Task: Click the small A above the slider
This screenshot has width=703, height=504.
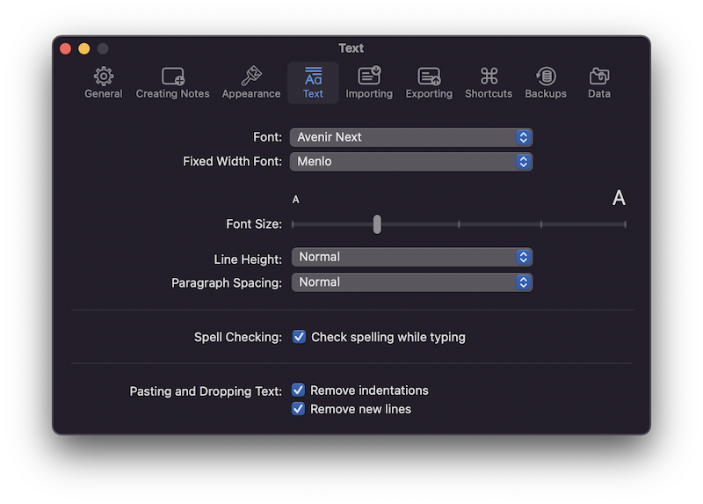Action: pos(295,200)
